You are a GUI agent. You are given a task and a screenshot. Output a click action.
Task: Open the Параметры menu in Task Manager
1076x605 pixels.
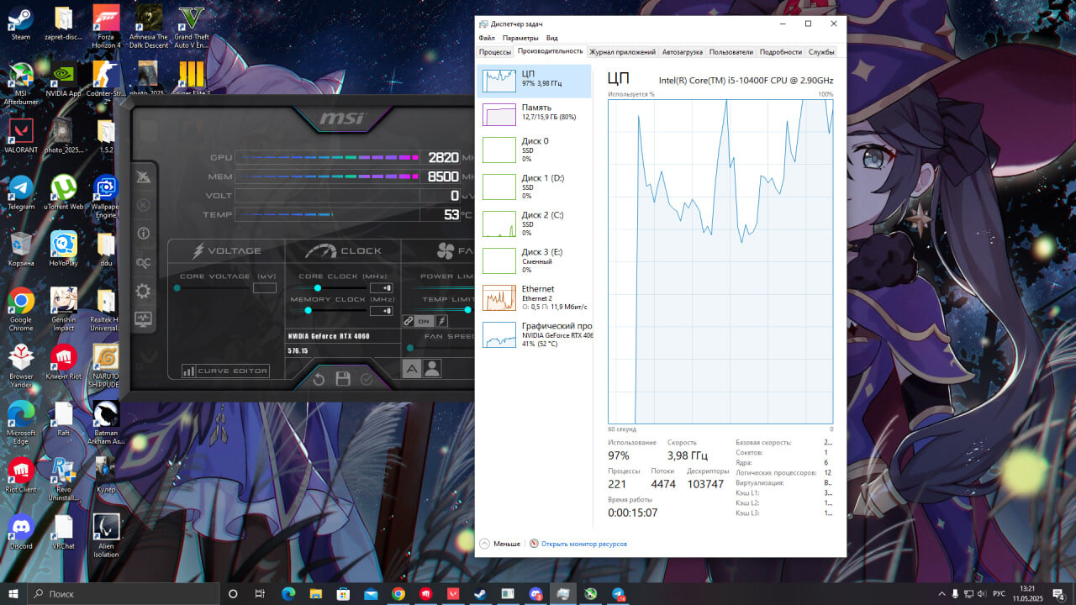[520, 38]
